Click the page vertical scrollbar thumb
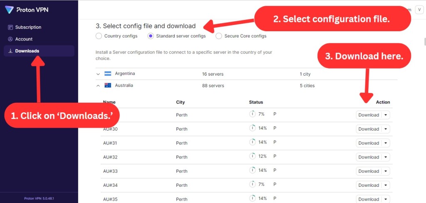 coord(425,42)
